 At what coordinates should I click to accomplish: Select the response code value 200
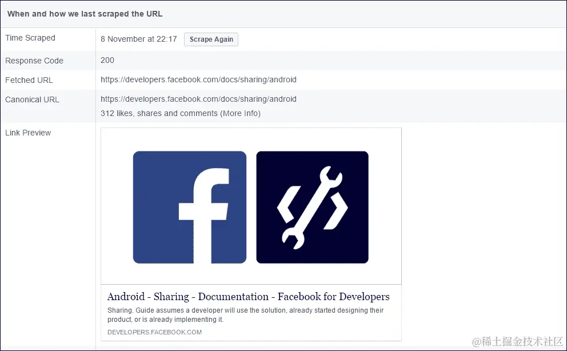point(107,61)
